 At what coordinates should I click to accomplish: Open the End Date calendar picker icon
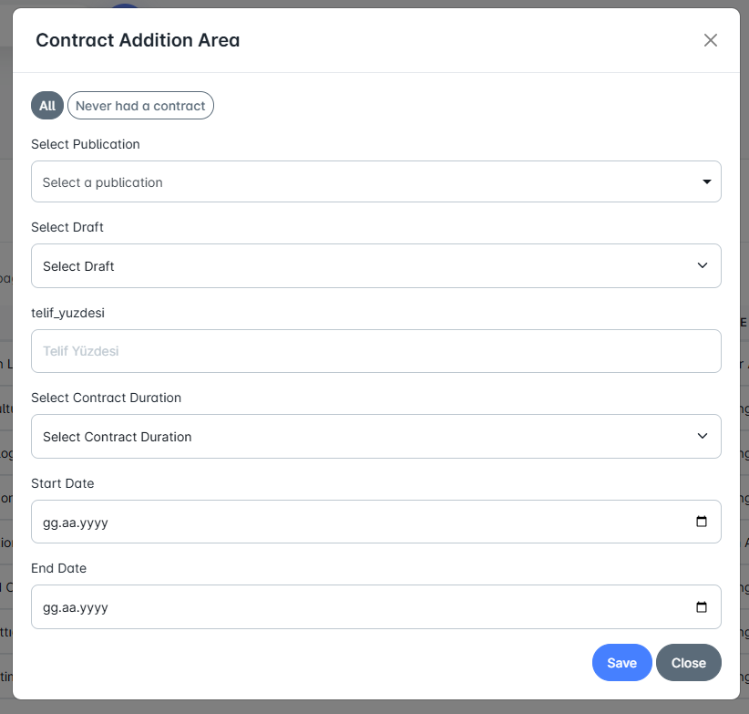(702, 606)
